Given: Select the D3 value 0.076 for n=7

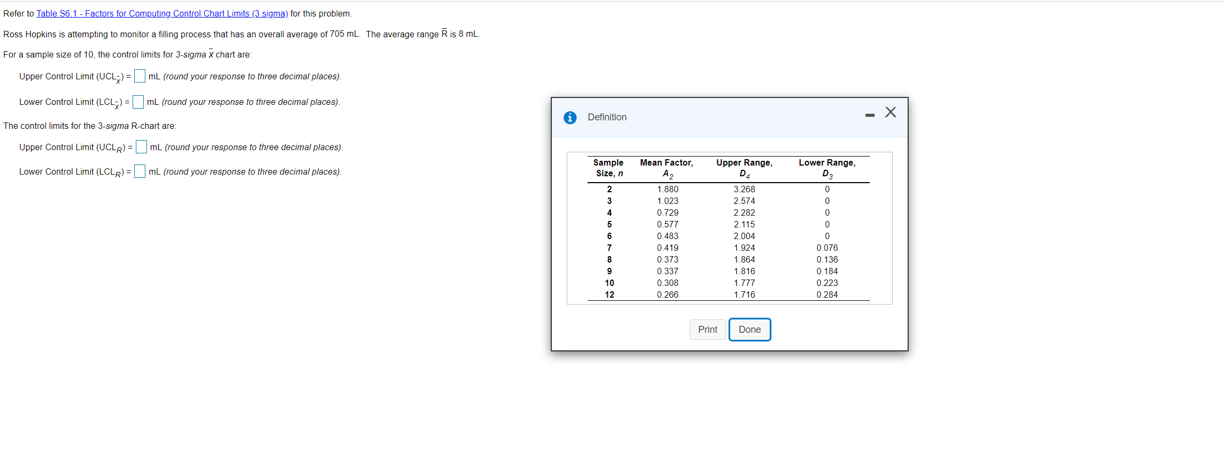Looking at the screenshot, I should coord(827,248).
